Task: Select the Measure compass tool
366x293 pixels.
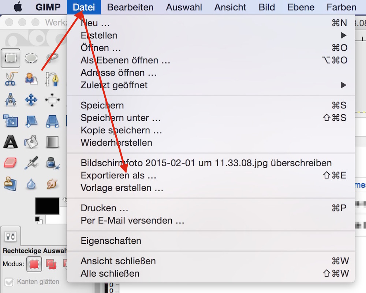Action: (x=11, y=100)
